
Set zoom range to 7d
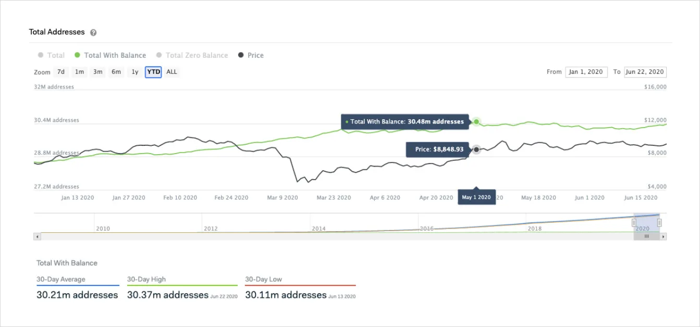(x=61, y=72)
